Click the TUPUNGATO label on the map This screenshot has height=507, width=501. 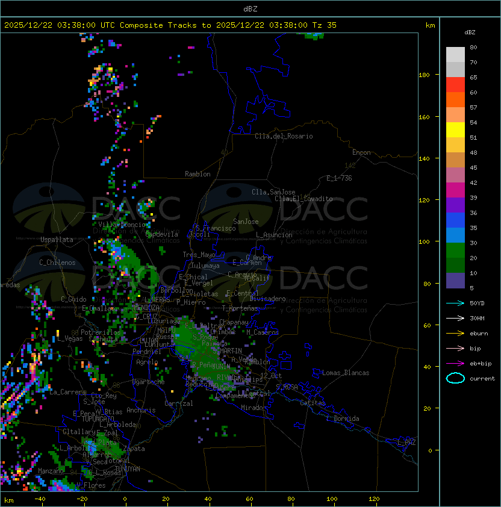pyautogui.click(x=98, y=418)
